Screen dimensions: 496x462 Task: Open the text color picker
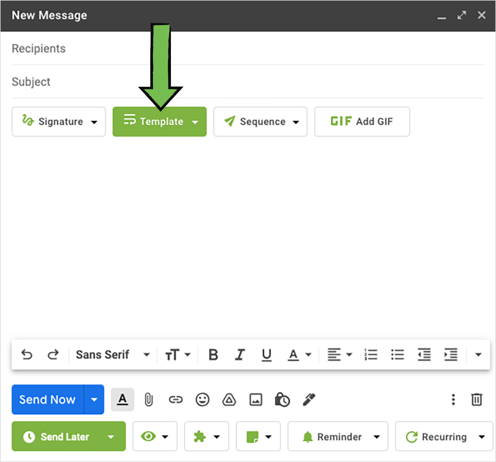point(299,355)
